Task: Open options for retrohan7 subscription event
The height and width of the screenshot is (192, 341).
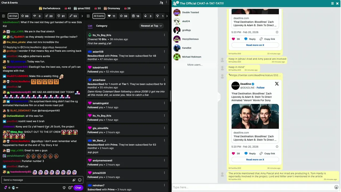Action: (x=164, y=185)
